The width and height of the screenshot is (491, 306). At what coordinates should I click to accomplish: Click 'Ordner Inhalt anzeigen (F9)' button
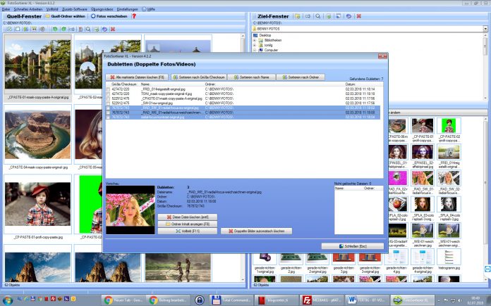(x=187, y=224)
